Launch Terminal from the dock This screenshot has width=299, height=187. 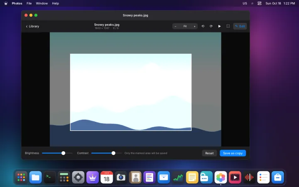click(50, 177)
